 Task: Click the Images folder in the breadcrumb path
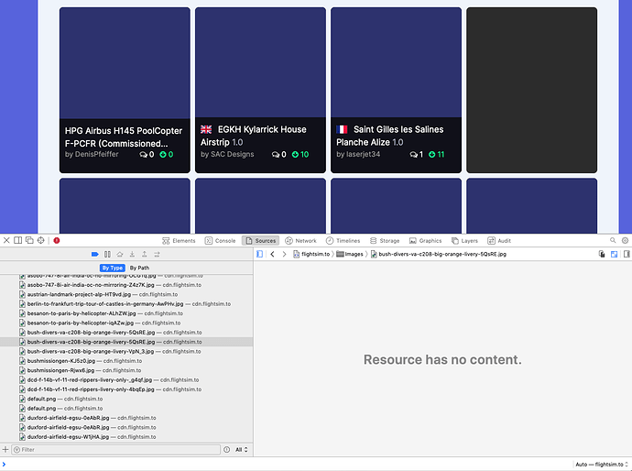(352, 254)
